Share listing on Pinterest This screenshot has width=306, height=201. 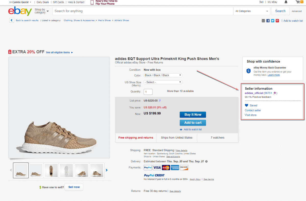point(277,21)
